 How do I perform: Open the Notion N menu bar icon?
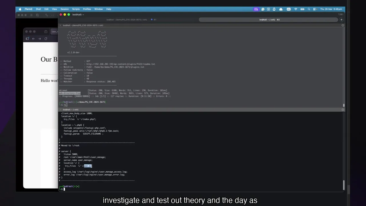click(x=268, y=9)
